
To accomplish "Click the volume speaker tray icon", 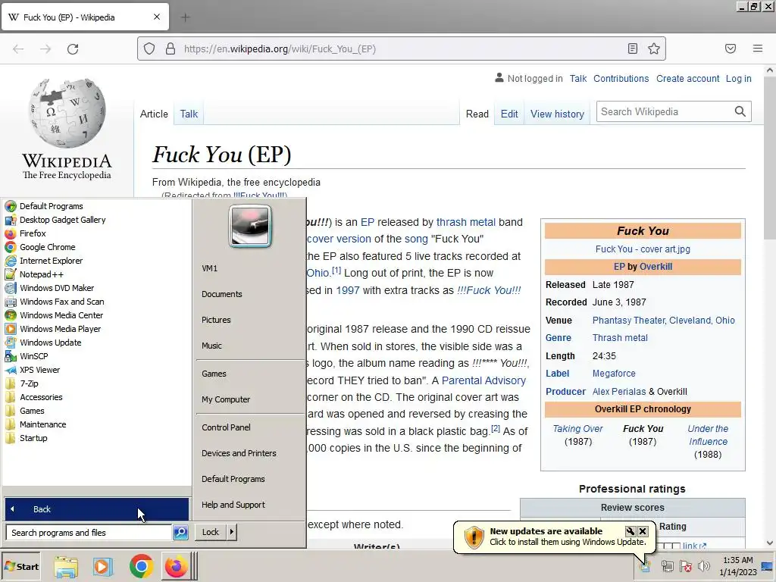I will (703, 566).
